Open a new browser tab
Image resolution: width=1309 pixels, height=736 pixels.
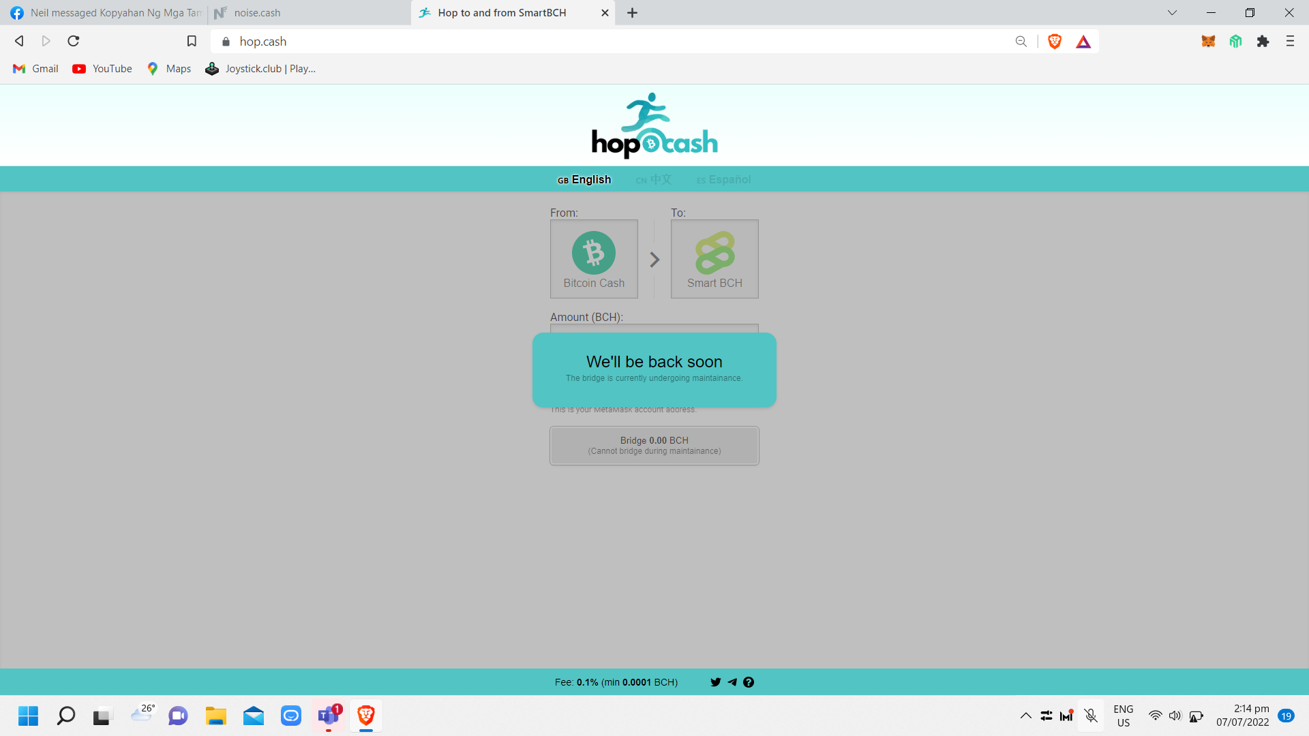point(633,13)
